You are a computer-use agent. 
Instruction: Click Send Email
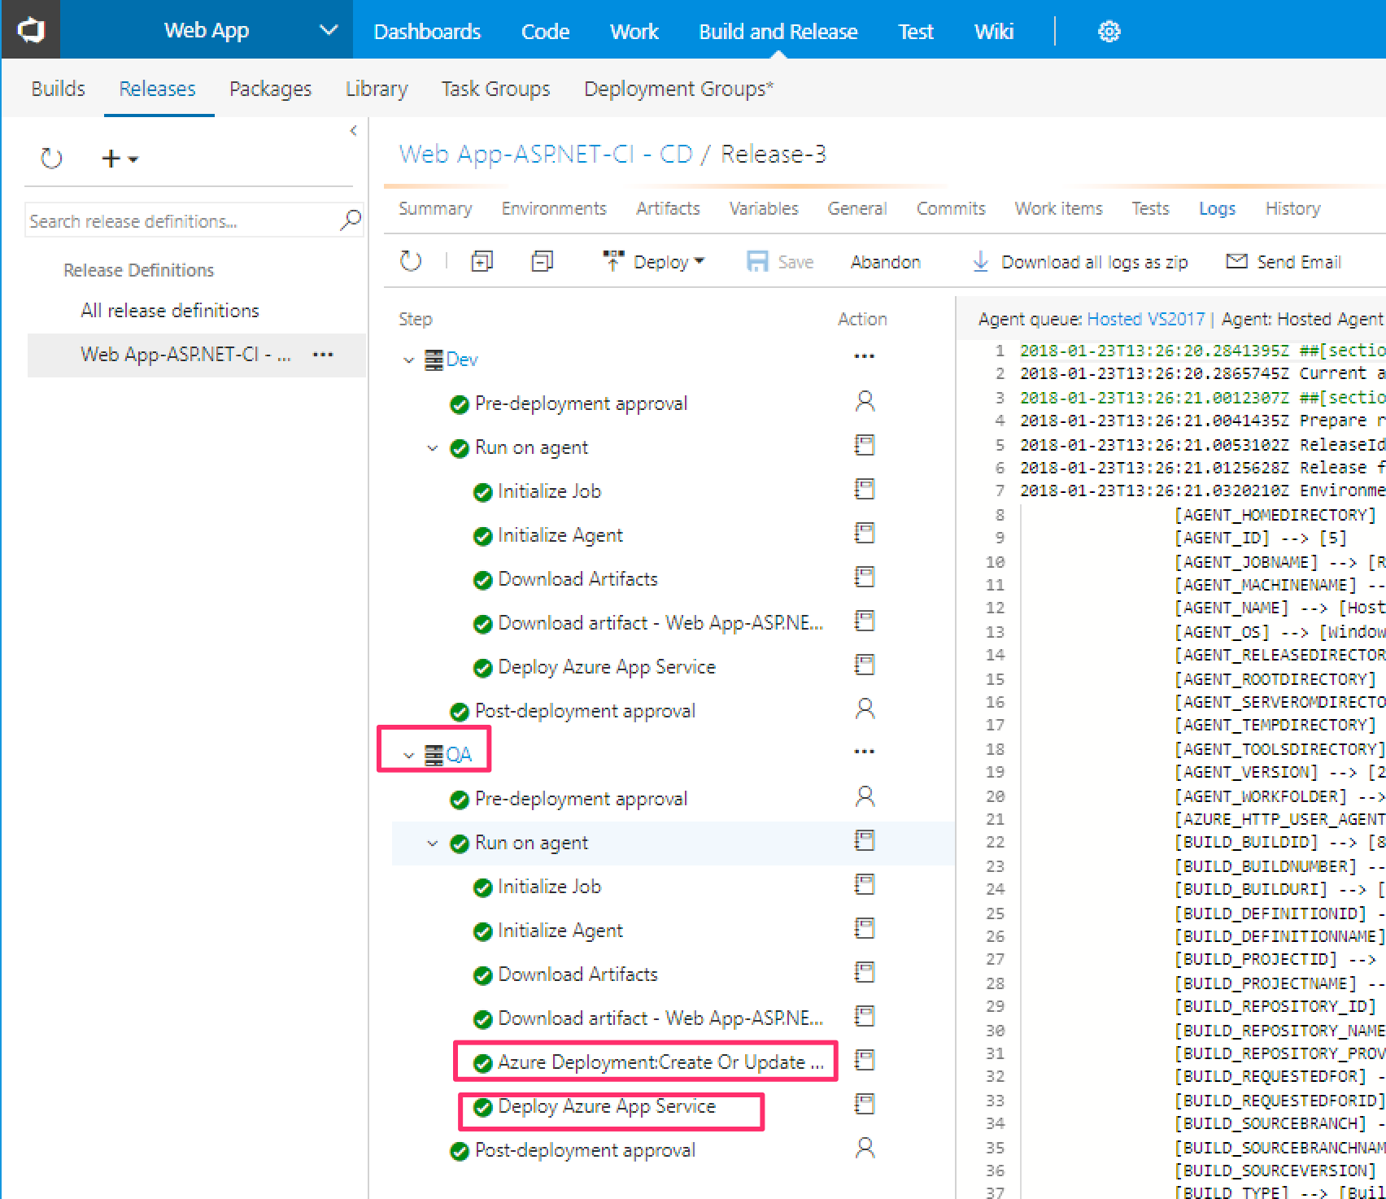point(1284,262)
